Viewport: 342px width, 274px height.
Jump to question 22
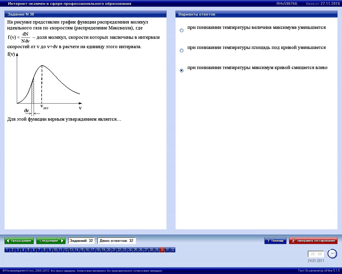119,250
